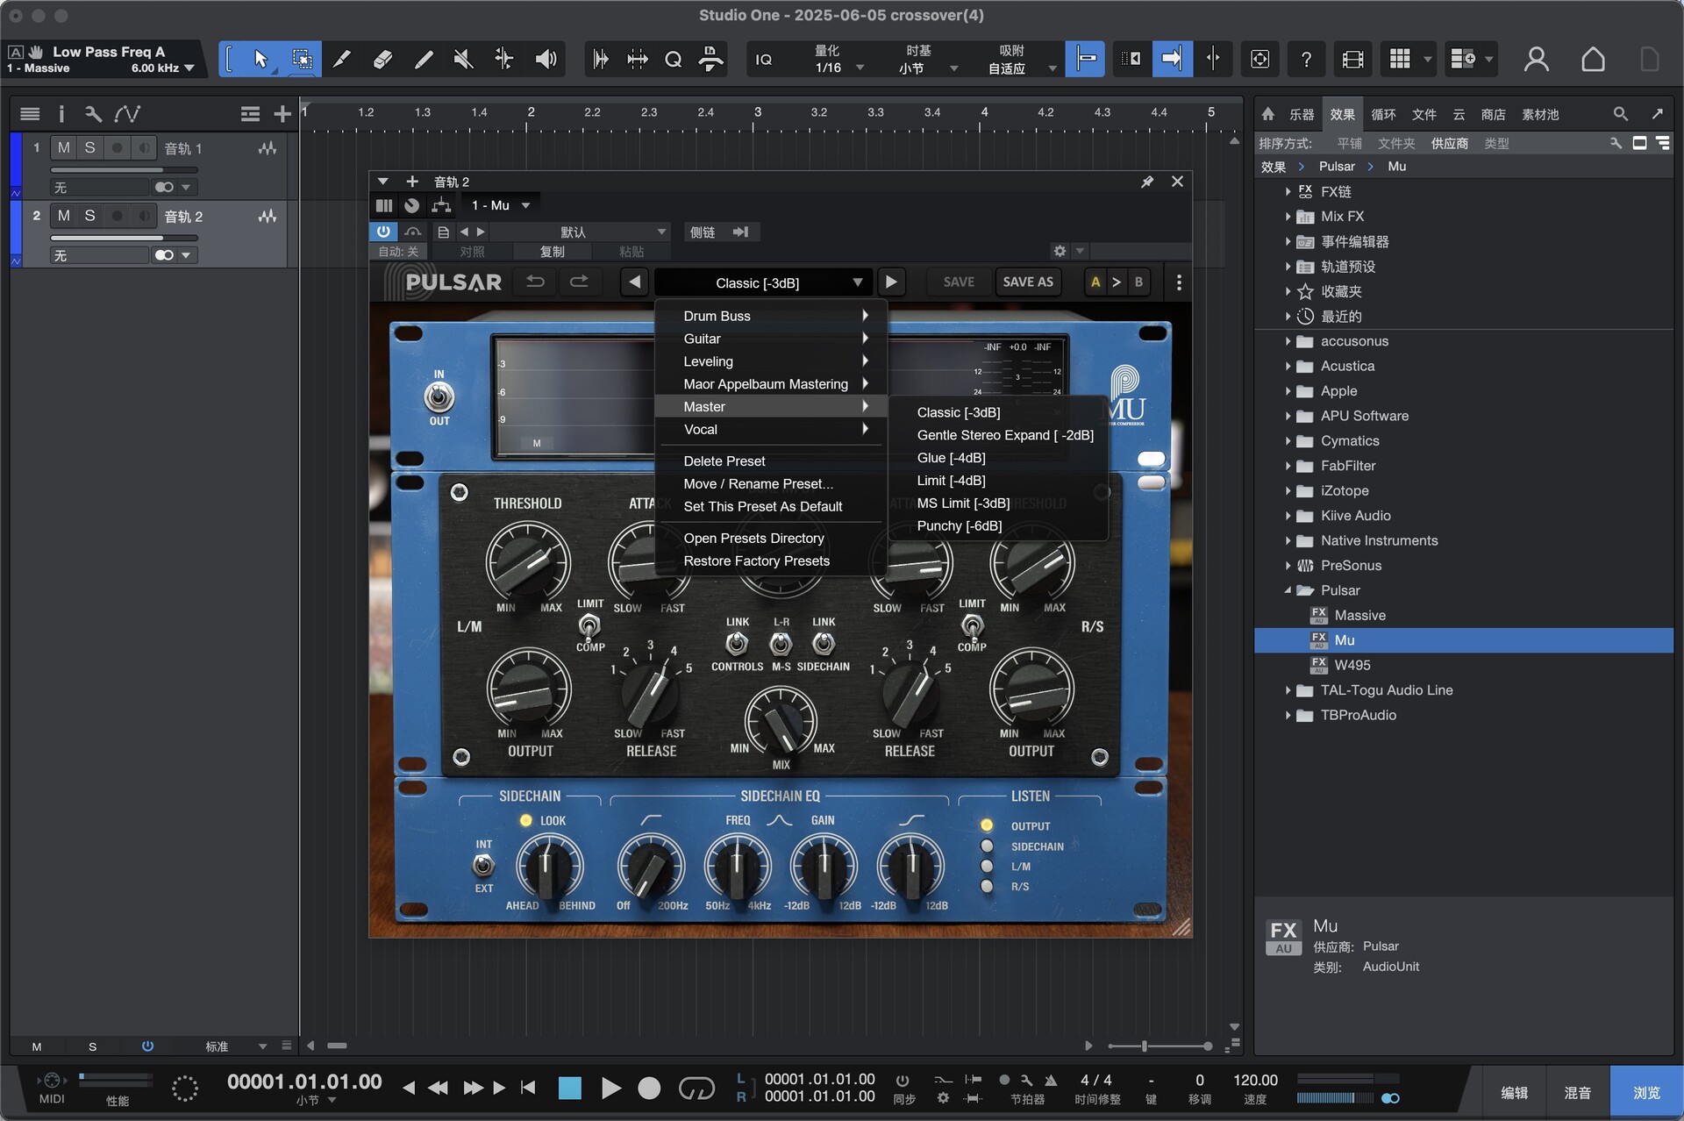Screen dimensions: 1684x1121
Task: Select the Split (knife) tool
Action: [342, 59]
